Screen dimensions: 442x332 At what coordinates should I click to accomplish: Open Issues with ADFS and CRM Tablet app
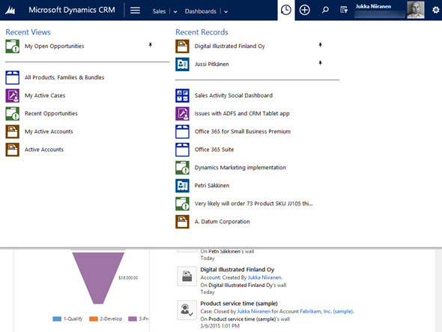(x=242, y=113)
